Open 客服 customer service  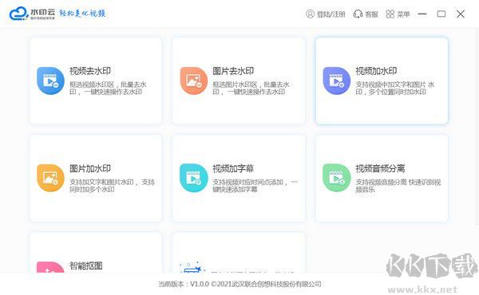click(x=371, y=14)
